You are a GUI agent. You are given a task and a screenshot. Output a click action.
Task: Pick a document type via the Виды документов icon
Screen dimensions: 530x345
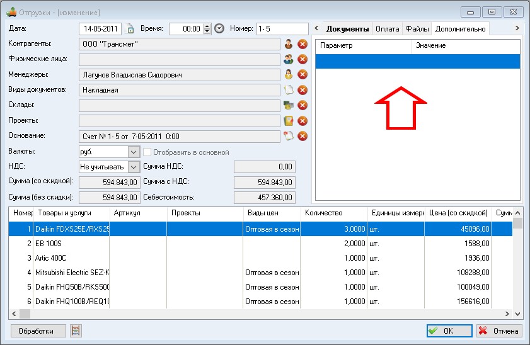tap(289, 90)
